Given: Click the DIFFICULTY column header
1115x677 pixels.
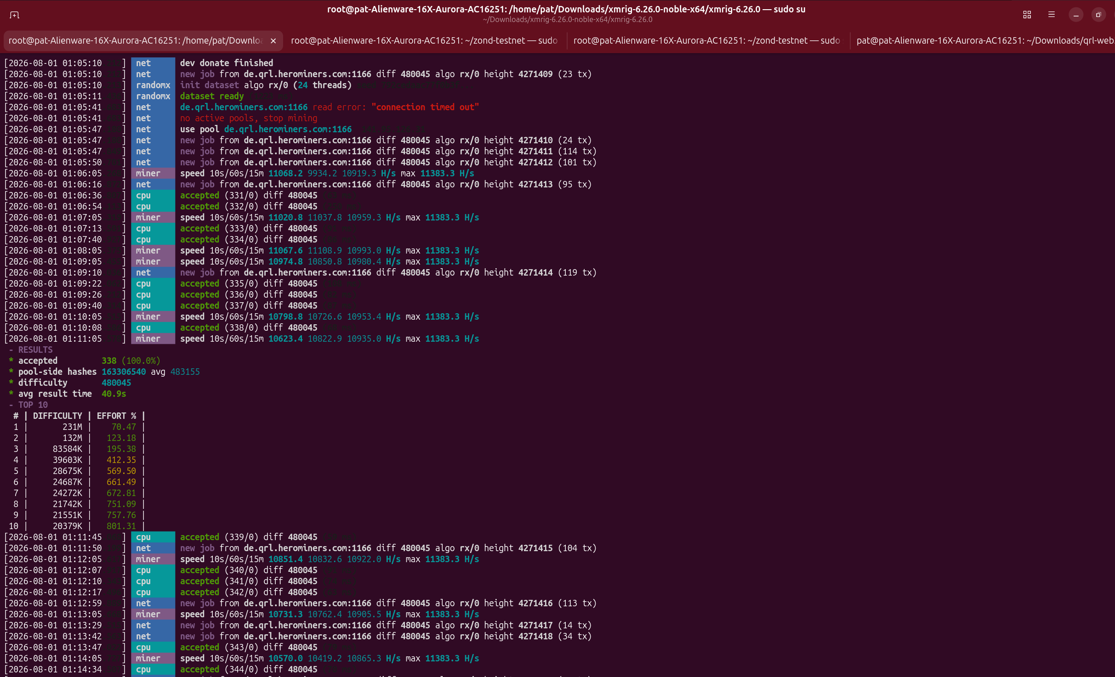Looking at the screenshot, I should 57,416.
